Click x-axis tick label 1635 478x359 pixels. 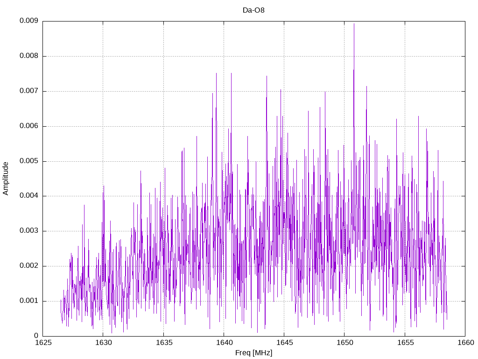pyautogui.click(x=164, y=343)
